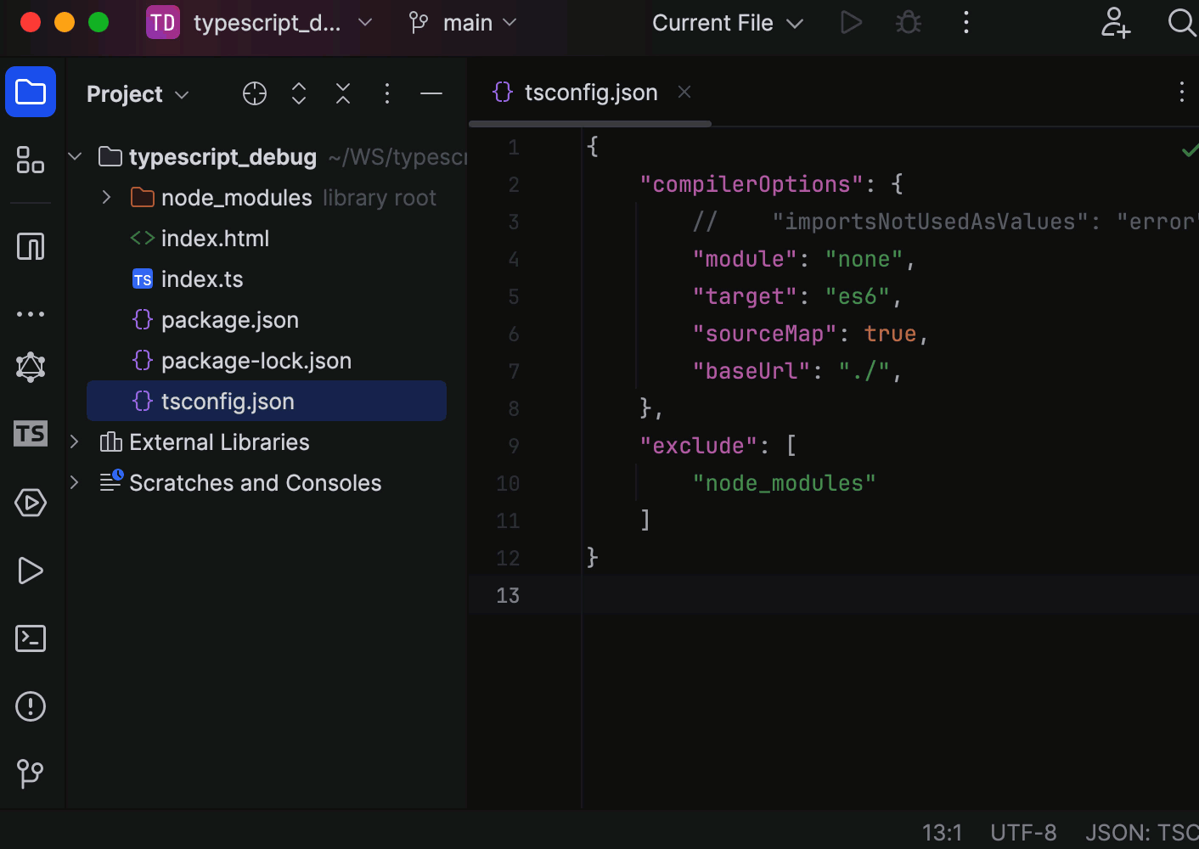The width and height of the screenshot is (1199, 849).
Task: Open the Structure tool window
Action: [31, 160]
